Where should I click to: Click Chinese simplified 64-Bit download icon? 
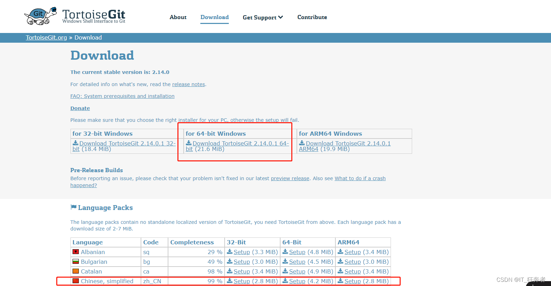(285, 281)
